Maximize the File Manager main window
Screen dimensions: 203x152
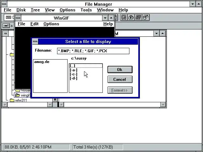(x=199, y=4)
